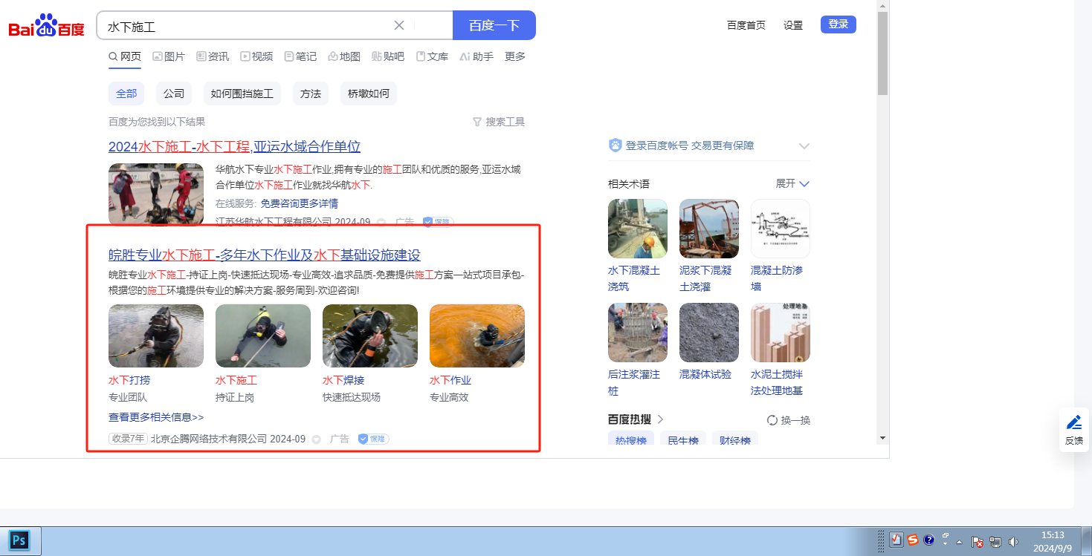The width and height of the screenshot is (1092, 556).
Task: Open the volume speaker tray icon
Action: coord(1013,542)
